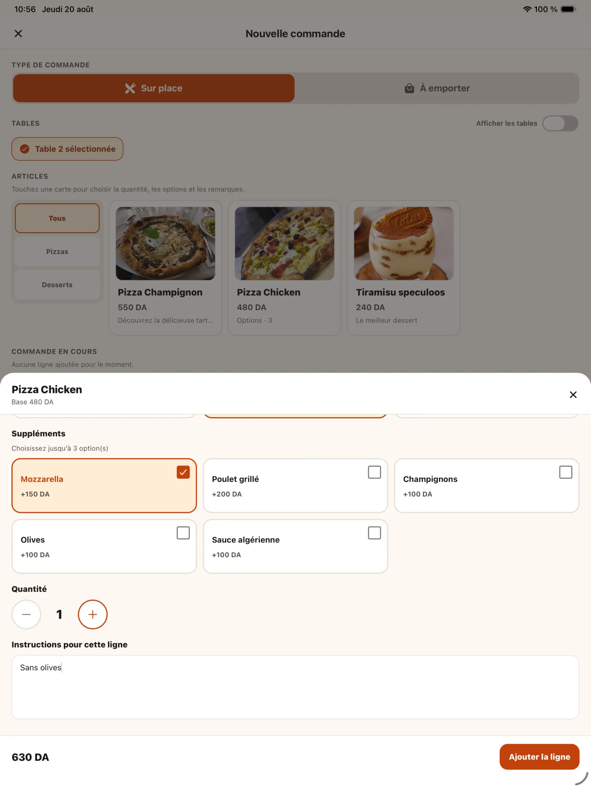Image resolution: width=591 pixels, height=788 pixels.
Task: Tick the Olives supplement checkbox
Action: [183, 533]
